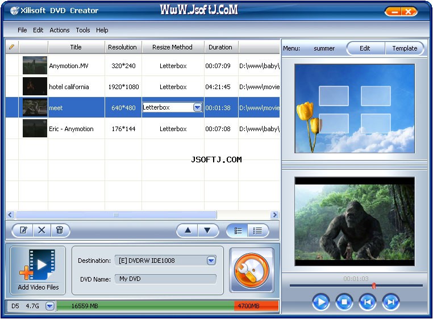
Task: Click the green 16559 MB capacity bar
Action: click(x=145, y=306)
